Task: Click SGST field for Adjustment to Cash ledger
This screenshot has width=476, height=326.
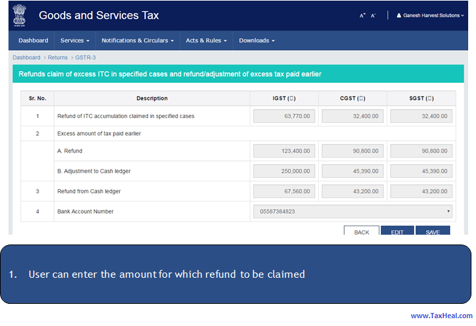Action: (421, 171)
